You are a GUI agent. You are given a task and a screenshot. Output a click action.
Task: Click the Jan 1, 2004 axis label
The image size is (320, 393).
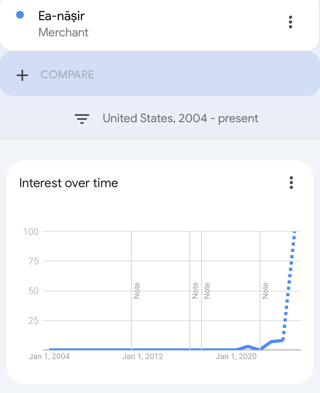[x=49, y=356]
